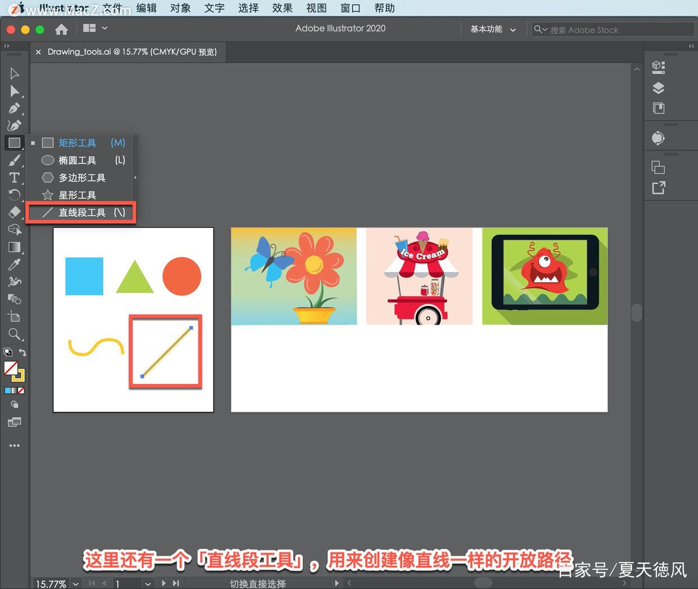This screenshot has width=698, height=589.
Task: Open the zoom level dropdown arrow
Action: pyautogui.click(x=75, y=584)
